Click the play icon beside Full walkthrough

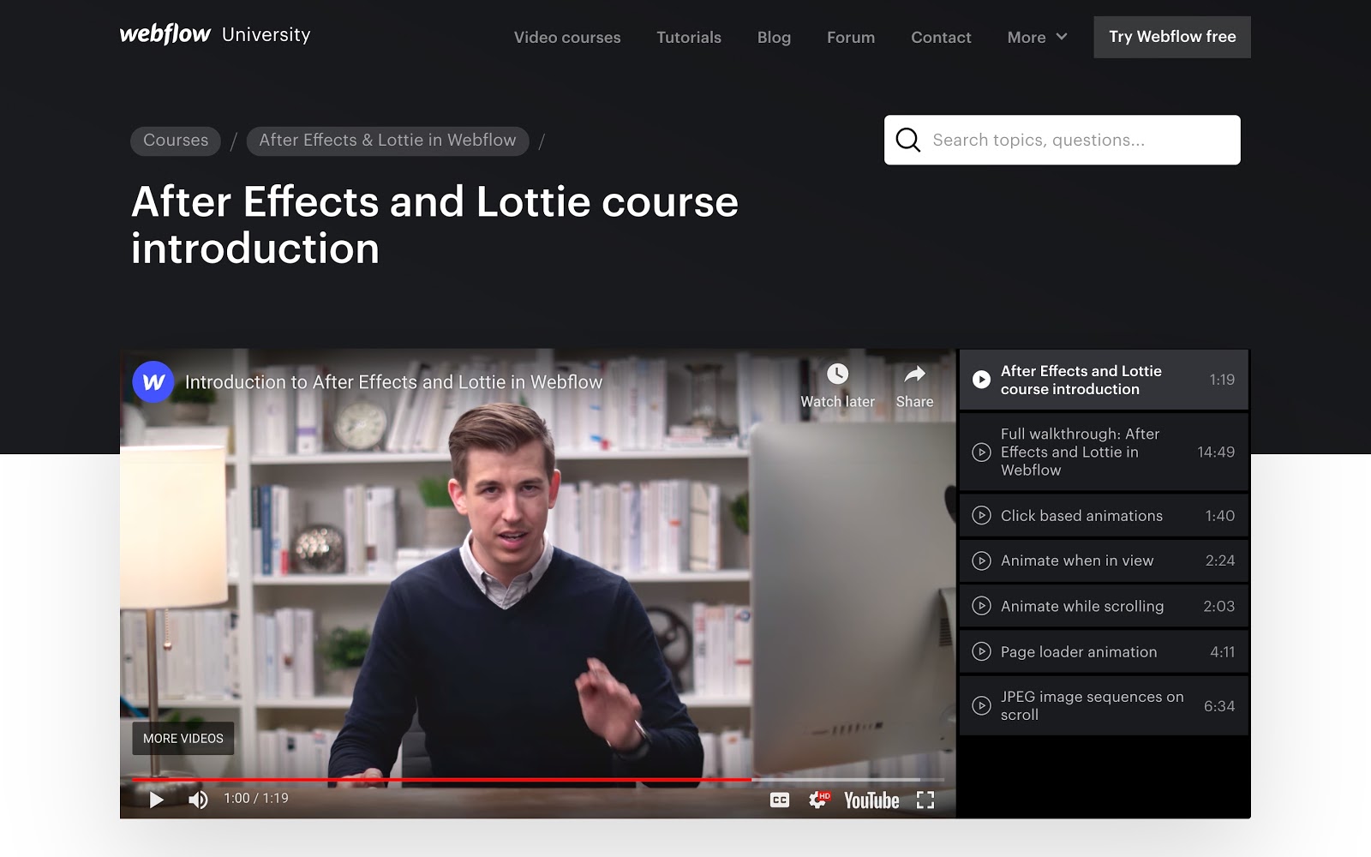click(x=981, y=452)
